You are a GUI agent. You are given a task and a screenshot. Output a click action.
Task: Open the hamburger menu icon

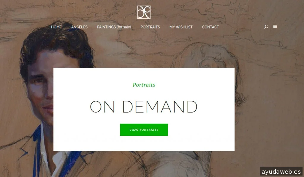click(275, 26)
